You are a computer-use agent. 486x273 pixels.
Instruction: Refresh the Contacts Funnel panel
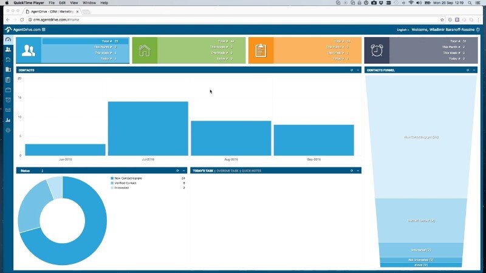click(x=467, y=70)
